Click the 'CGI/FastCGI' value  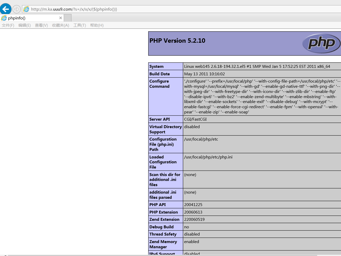click(195, 119)
